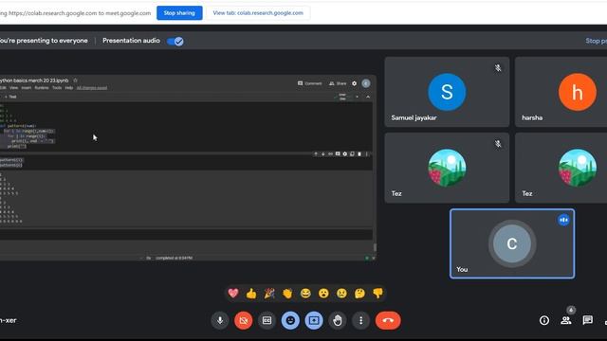Send the heart emoji reaction
607x341 pixels.
[x=233, y=294]
